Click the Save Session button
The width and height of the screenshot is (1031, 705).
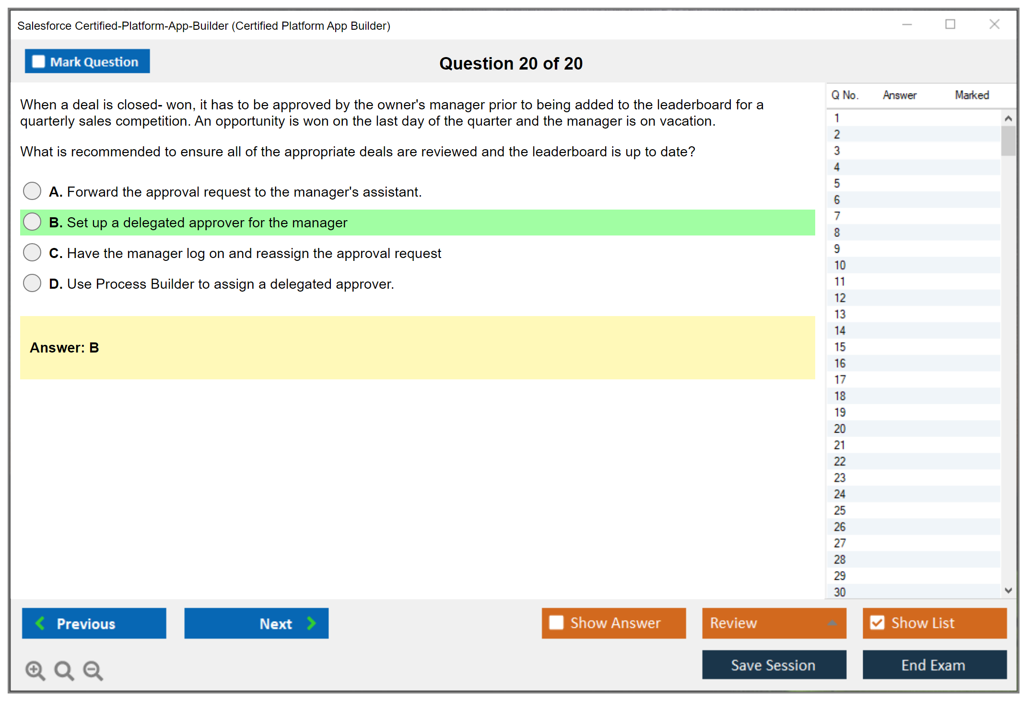773,665
